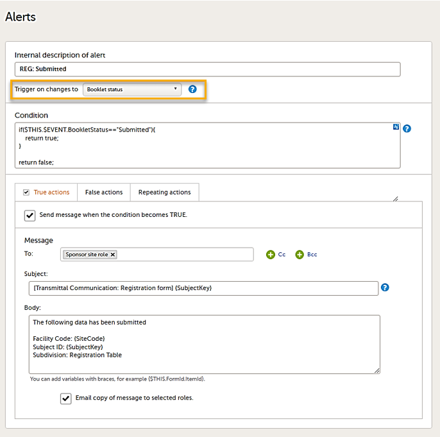
Task: Click the Cc link label
Action: click(x=282, y=255)
